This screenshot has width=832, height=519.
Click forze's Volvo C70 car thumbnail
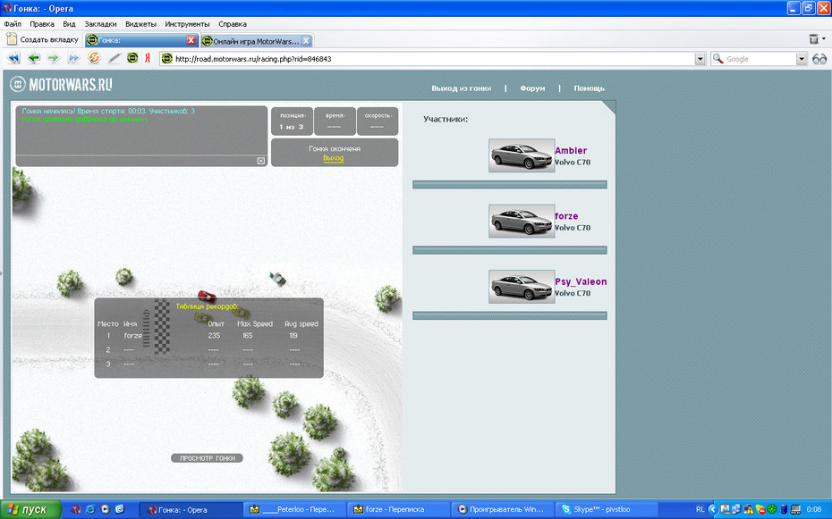522,222
